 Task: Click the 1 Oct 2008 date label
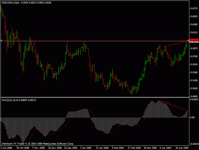point(6,148)
